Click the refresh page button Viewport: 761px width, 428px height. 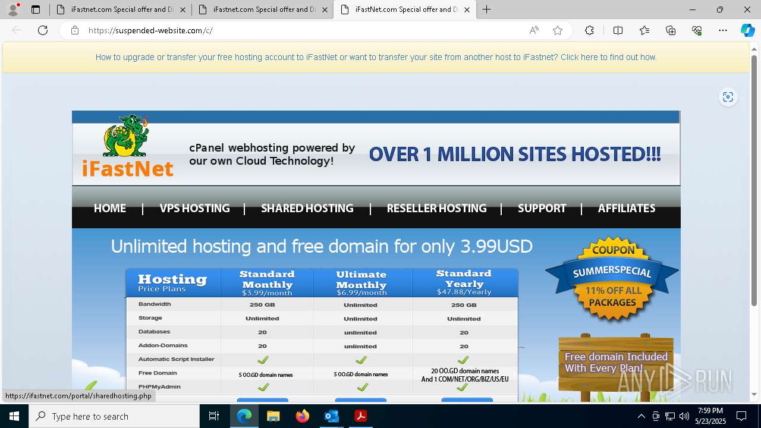(x=43, y=30)
